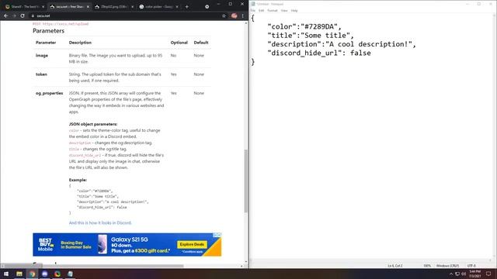Viewport: 497px width, 279px height.
Task: Click the "title":"Some title" line in Notepad
Action: click(x=311, y=36)
